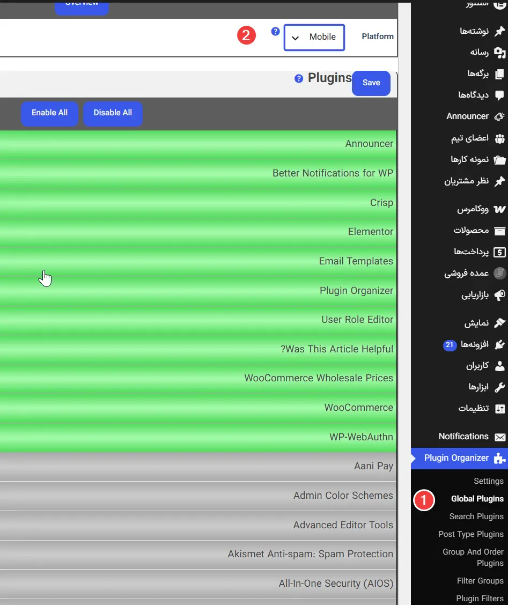Viewport: 508px width, 605px height.
Task: Click the help icon beside the Mobile dropdown
Action: [275, 32]
